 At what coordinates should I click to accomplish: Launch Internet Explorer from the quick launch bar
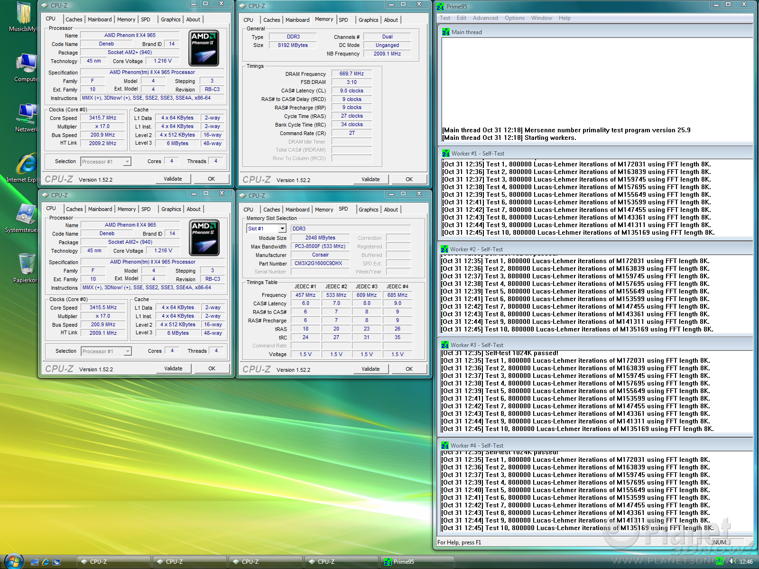[46, 562]
